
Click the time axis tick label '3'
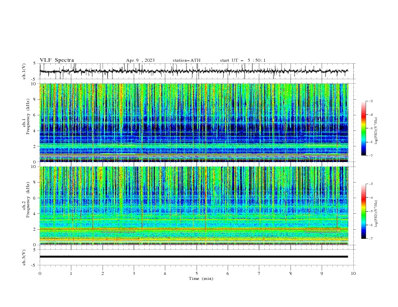tap(134, 273)
